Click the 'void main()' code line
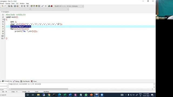This screenshot has width=173, height=97. click(12, 17)
